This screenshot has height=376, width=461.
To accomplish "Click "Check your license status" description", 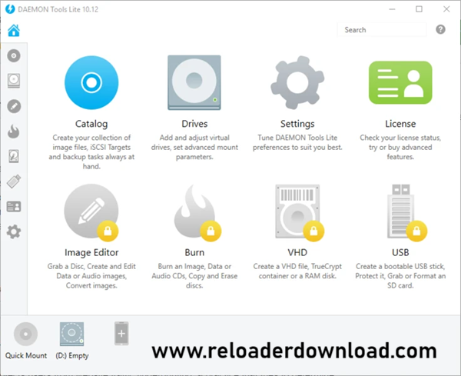I will 400,147.
